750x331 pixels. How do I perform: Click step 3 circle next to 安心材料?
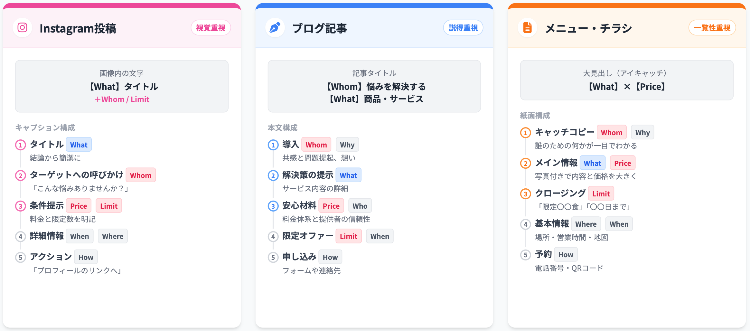(x=273, y=206)
